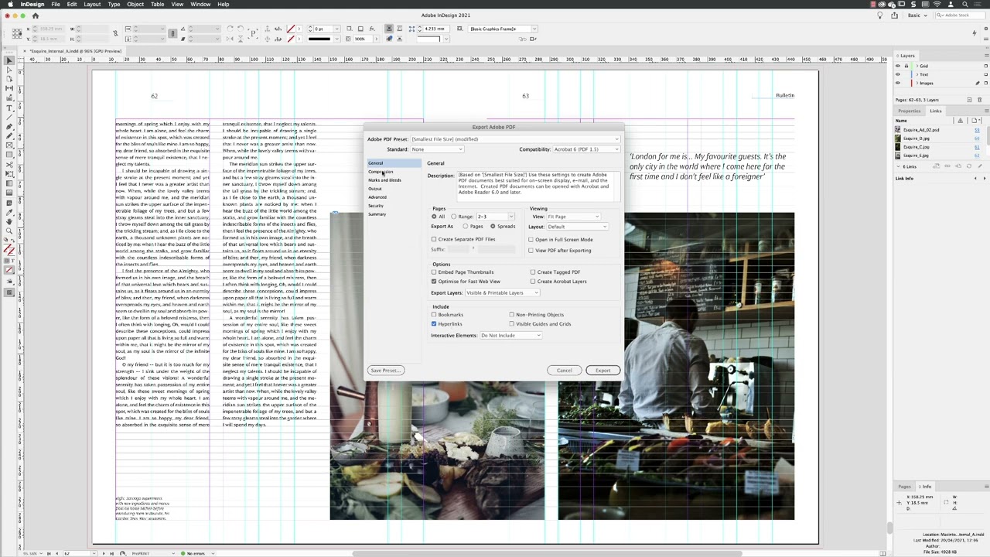Open the Export Layers dropdown
Screen dimensions: 990x557
click(x=502, y=293)
